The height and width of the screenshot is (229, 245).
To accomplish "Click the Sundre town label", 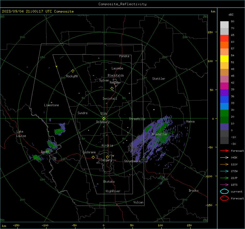I will coord(82,113).
